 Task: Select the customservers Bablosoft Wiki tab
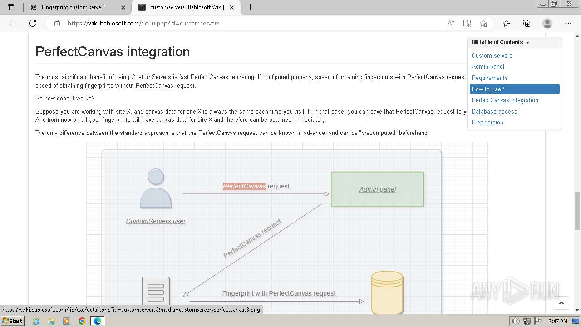coord(187,7)
